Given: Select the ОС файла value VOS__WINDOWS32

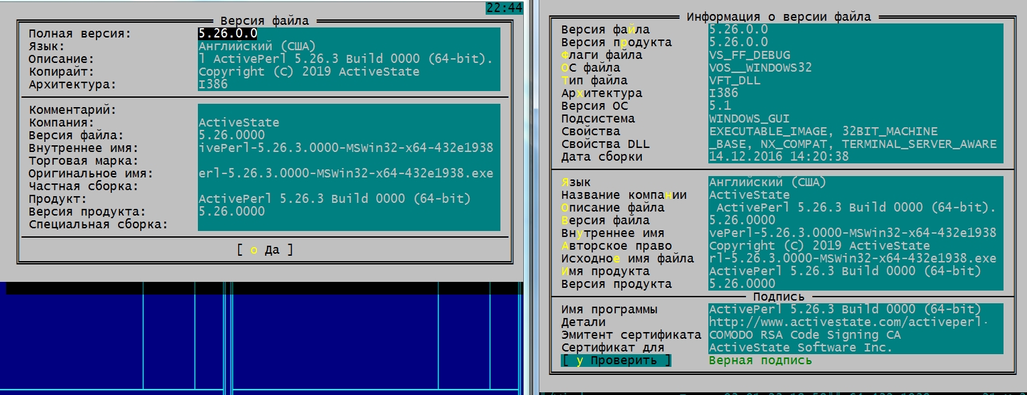Looking at the screenshot, I should [856, 68].
